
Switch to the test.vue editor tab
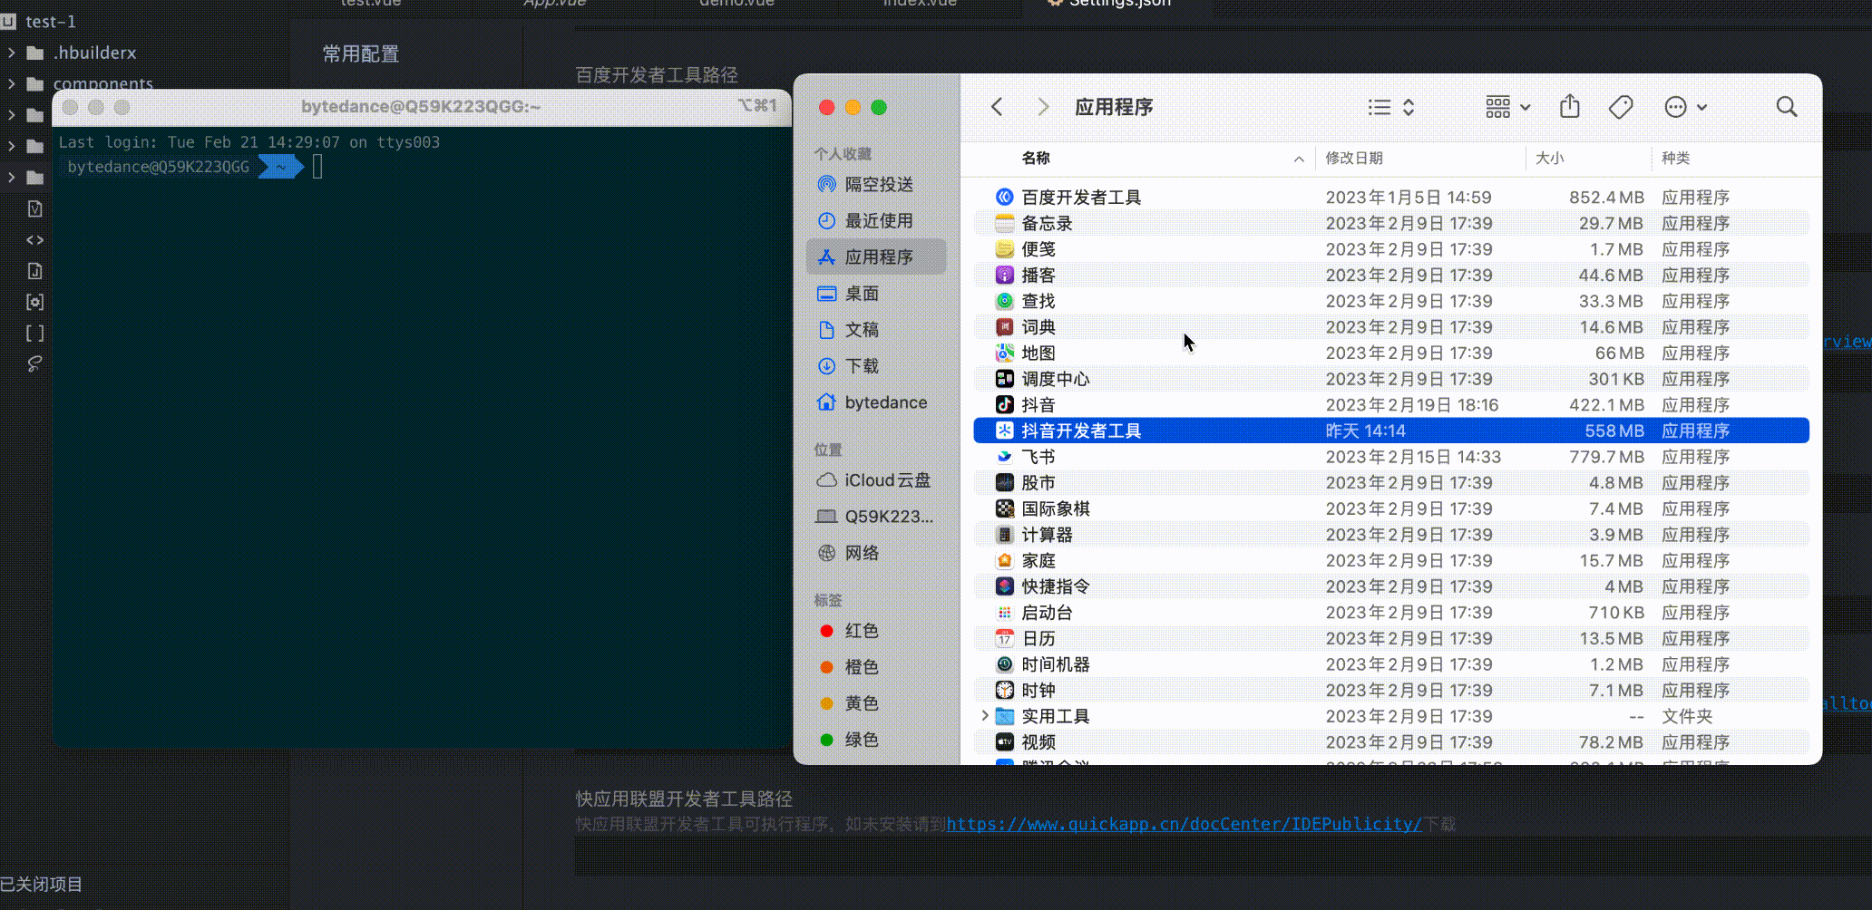(370, 4)
